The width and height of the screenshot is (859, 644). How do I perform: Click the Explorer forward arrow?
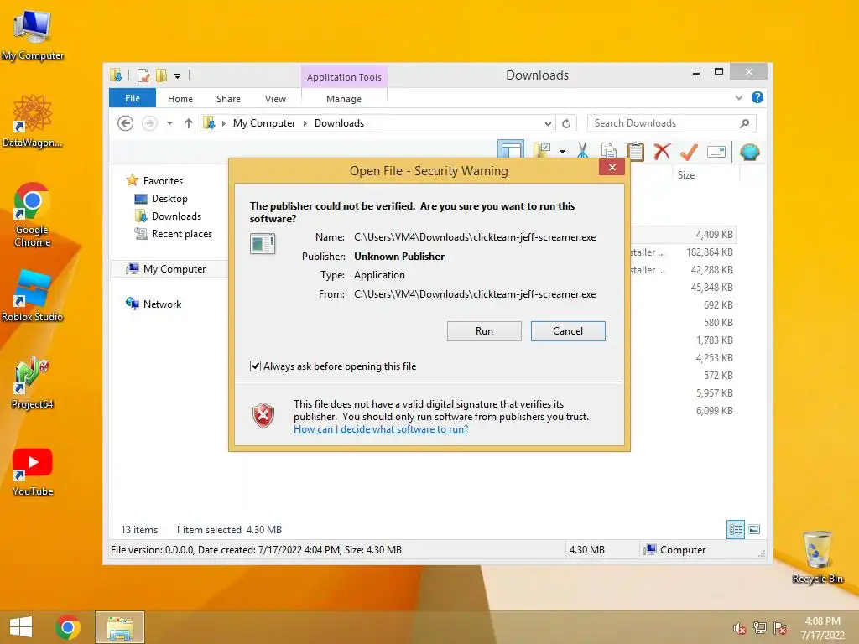tap(149, 123)
